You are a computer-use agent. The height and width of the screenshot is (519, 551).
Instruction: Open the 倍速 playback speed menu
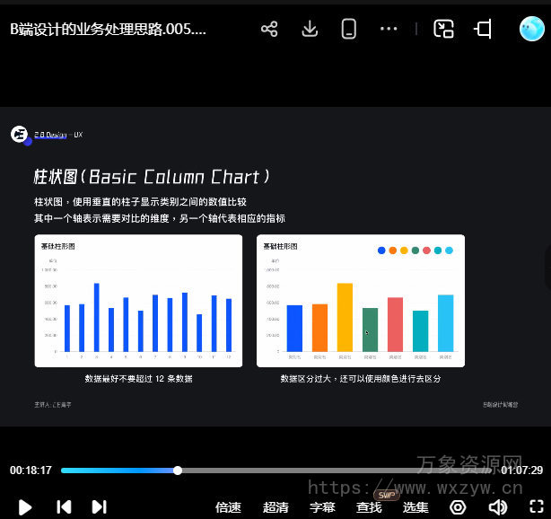228,507
